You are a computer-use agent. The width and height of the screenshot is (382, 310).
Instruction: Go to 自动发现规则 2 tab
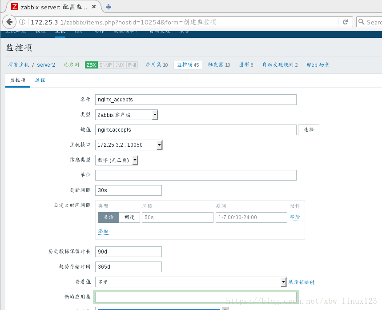pos(280,64)
